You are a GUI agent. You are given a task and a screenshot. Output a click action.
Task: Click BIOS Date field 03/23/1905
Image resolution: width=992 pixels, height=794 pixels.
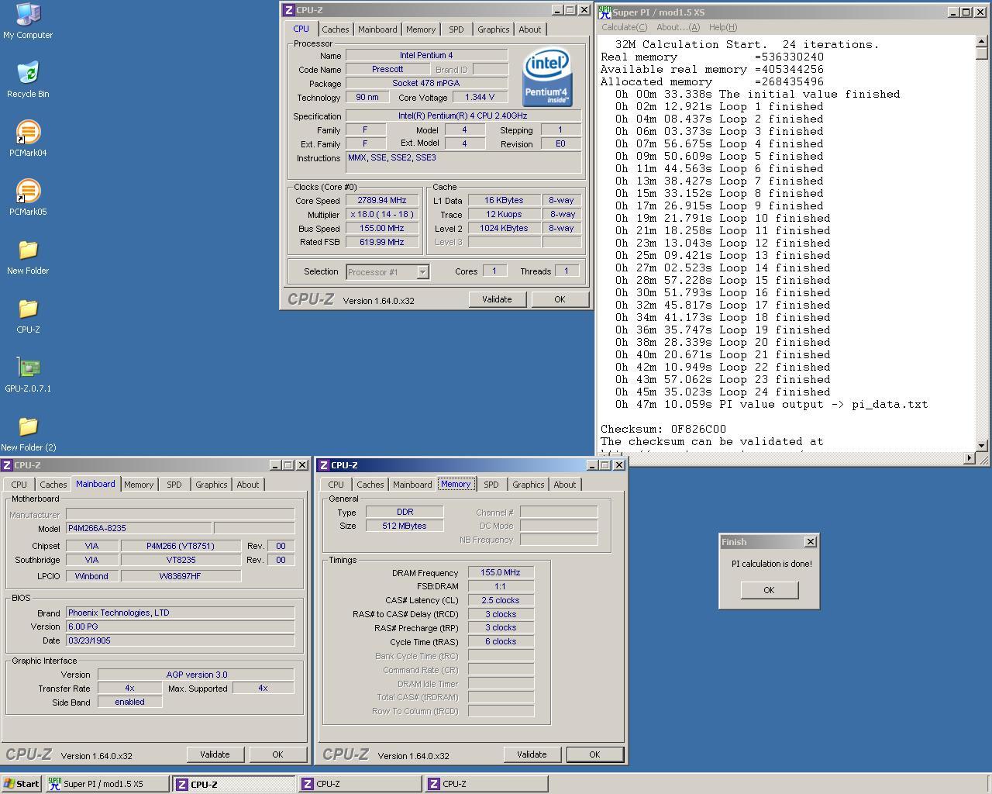(x=180, y=640)
